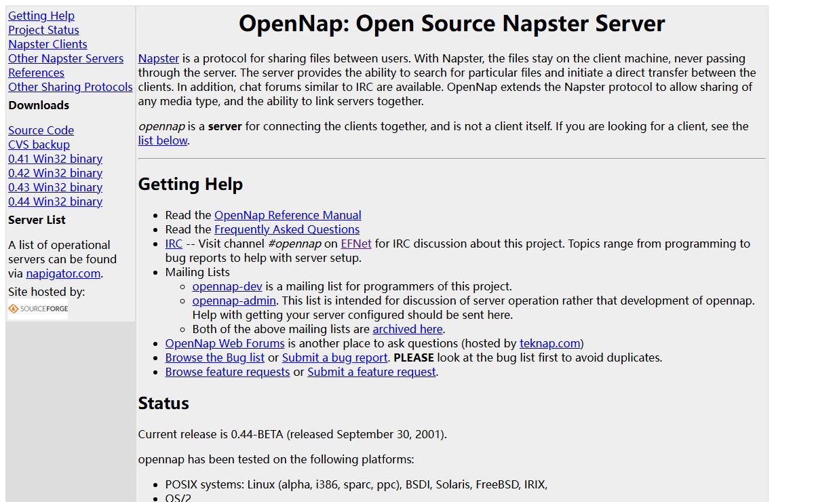View mailing lists 'archived here' link

[x=408, y=329]
